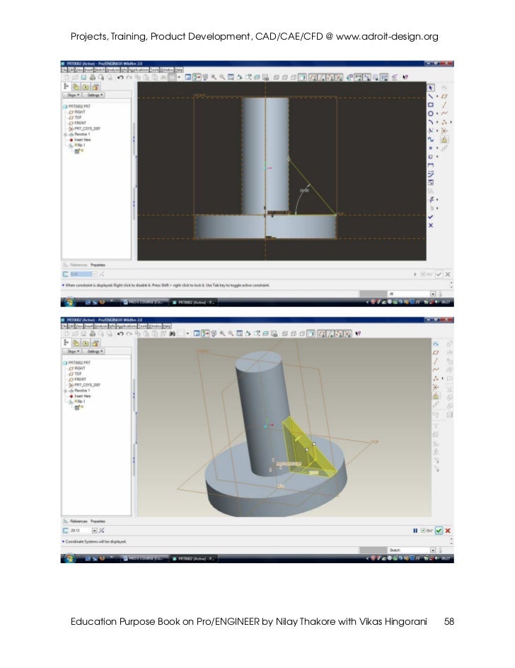Image resolution: width=515 pixels, height=668 pixels.
Task: Click the blue Done checkmark in sketcher toolbar
Action: tap(431, 217)
